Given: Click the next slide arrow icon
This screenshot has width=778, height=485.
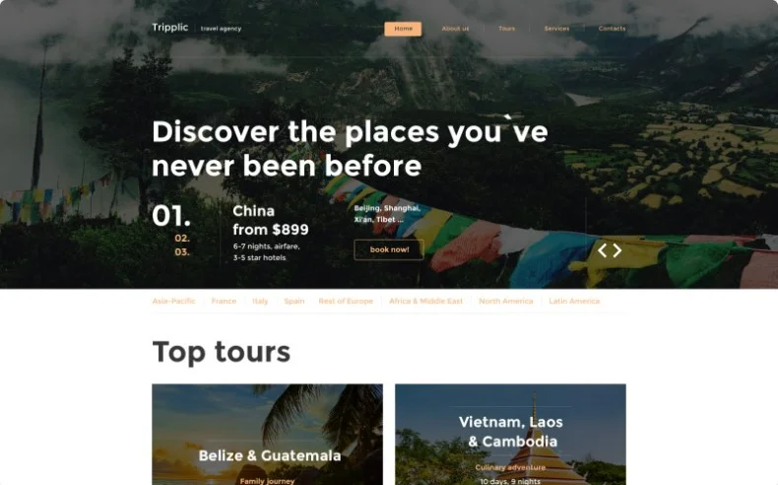Looking at the screenshot, I should [617, 250].
